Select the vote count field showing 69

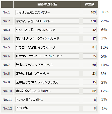90,65
